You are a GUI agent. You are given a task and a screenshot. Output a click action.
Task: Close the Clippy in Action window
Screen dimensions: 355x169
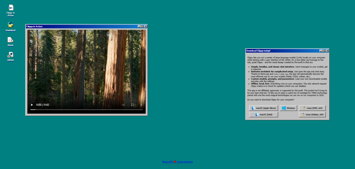(145, 26)
